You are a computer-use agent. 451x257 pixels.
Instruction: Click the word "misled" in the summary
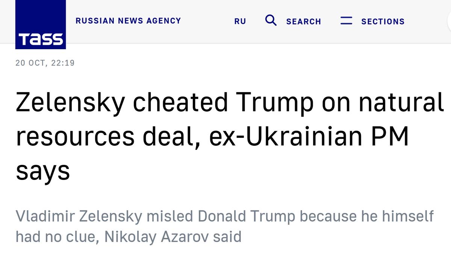tap(170, 216)
